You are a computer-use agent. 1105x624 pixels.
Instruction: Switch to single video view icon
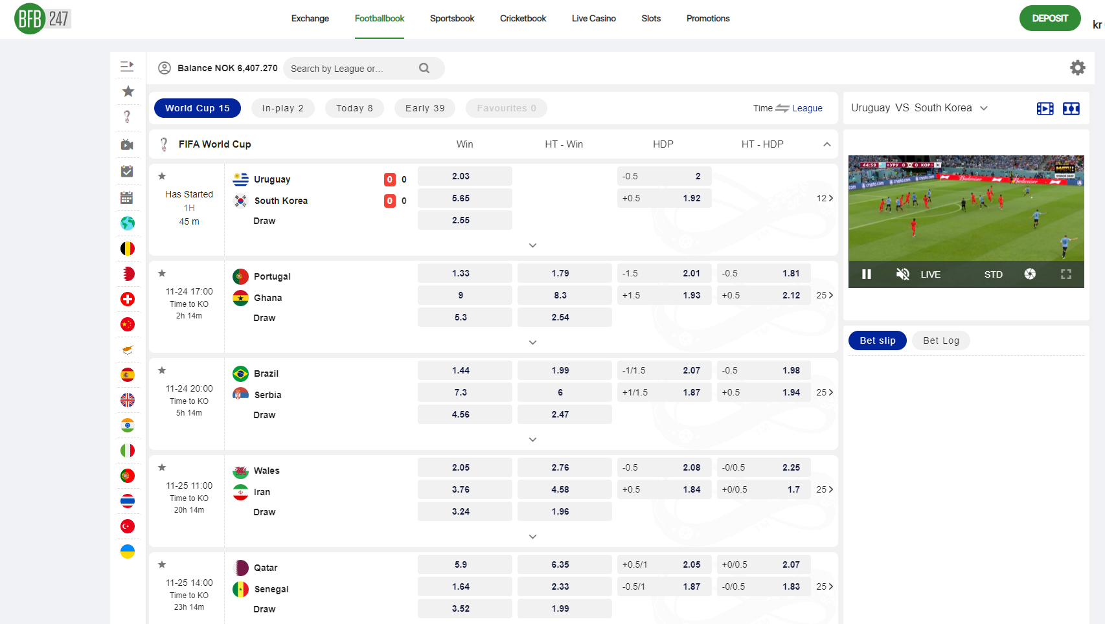tap(1045, 109)
